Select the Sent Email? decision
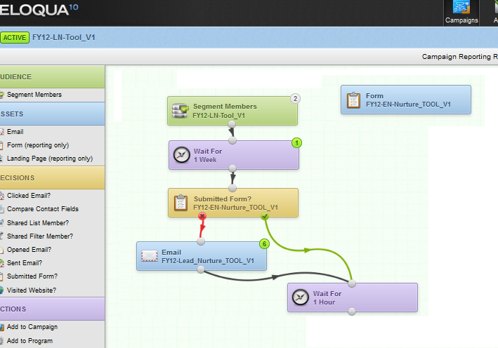Image resolution: width=498 pixels, height=348 pixels. point(25,262)
